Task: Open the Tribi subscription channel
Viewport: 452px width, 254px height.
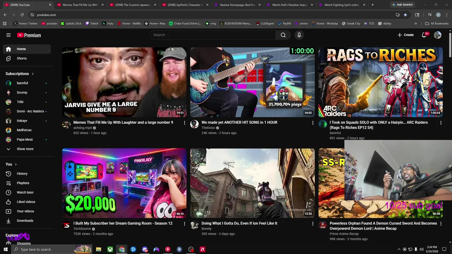Action: coord(27,102)
